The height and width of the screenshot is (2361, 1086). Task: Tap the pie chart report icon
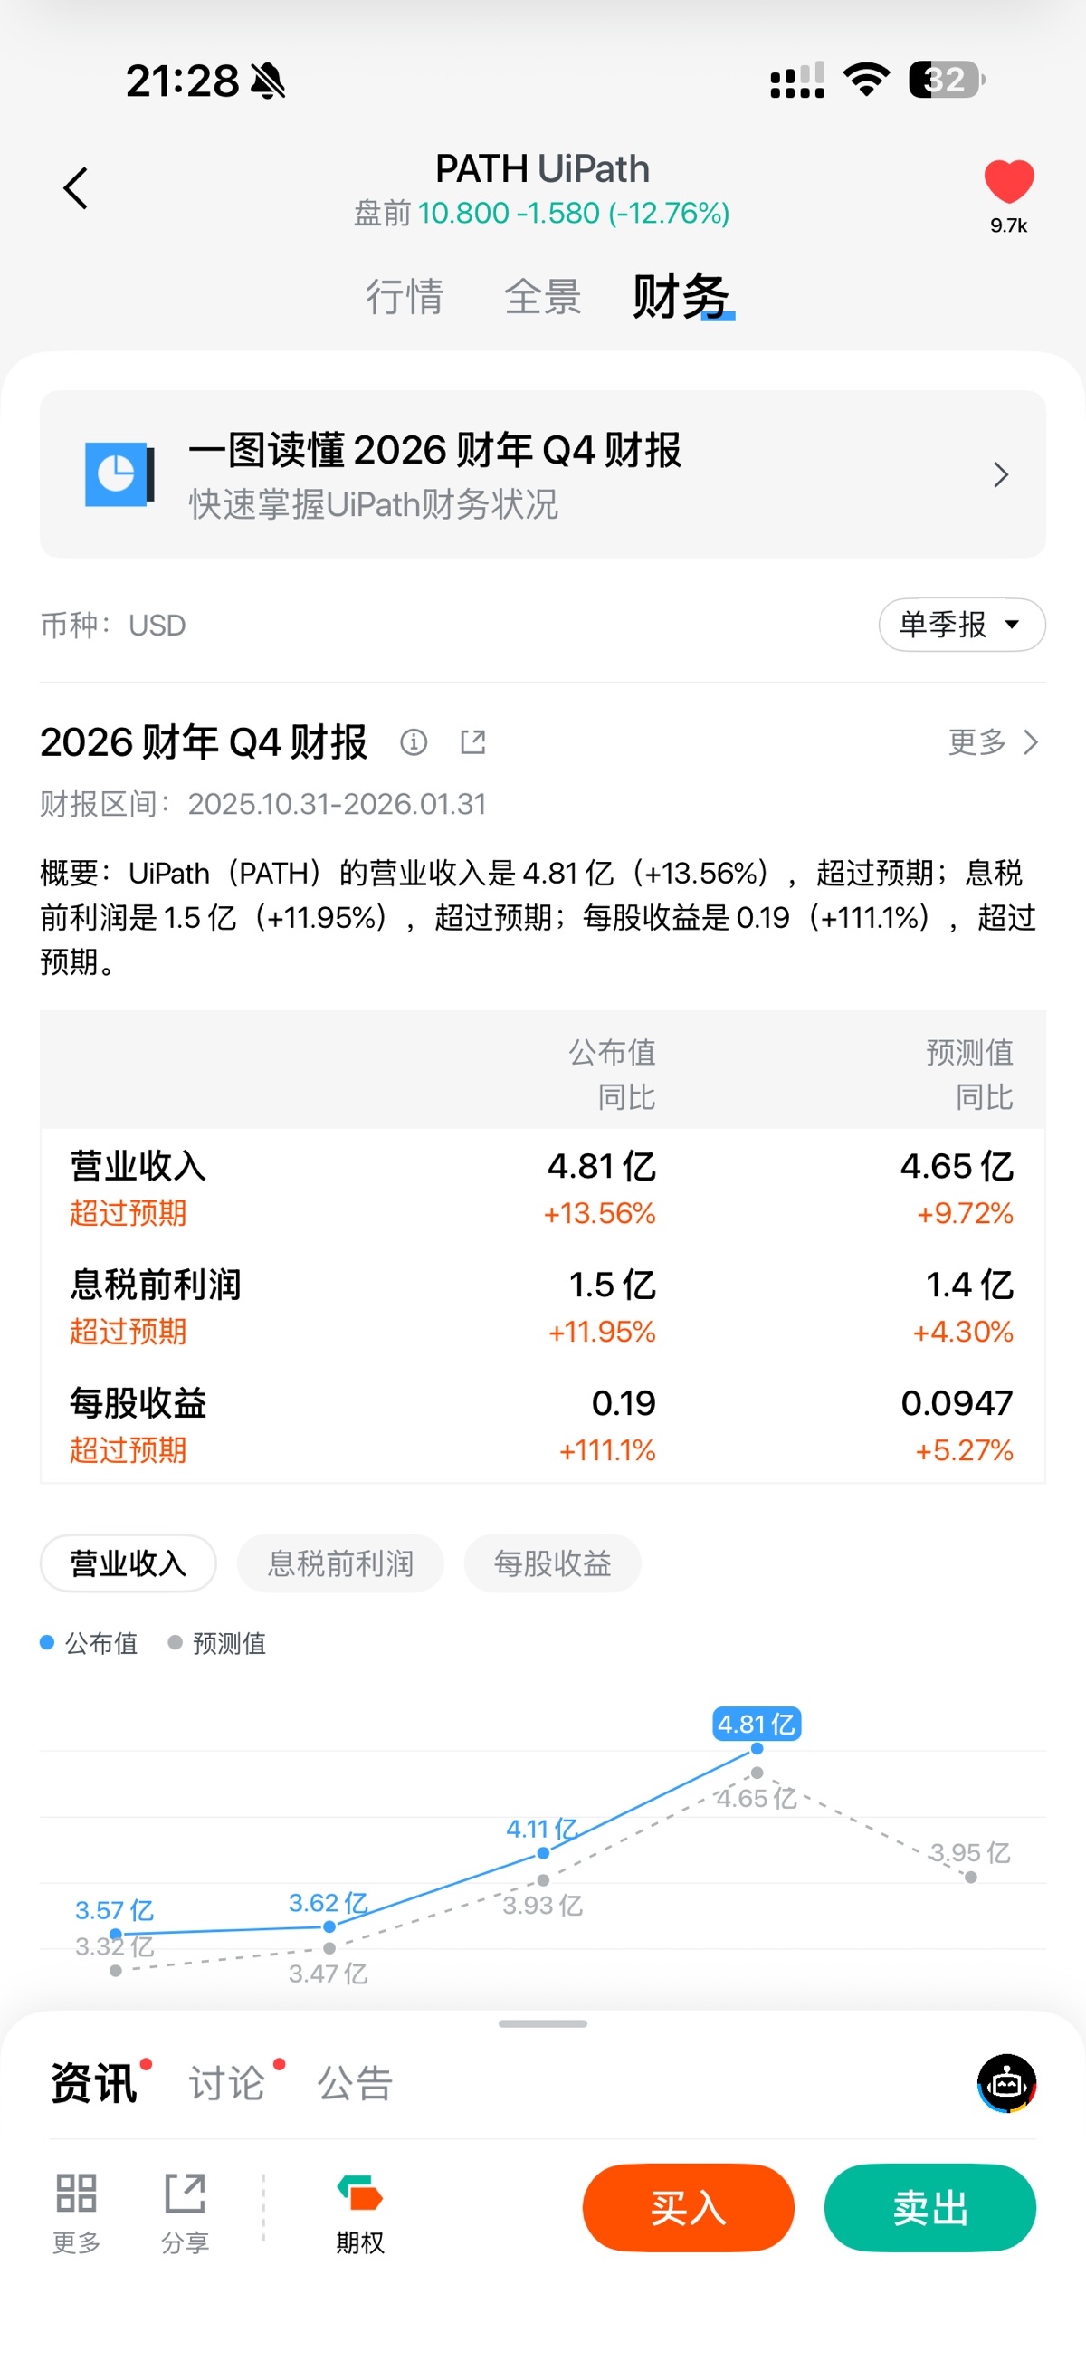(x=119, y=473)
